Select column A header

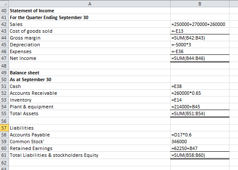pyautogui.click(x=90, y=4)
